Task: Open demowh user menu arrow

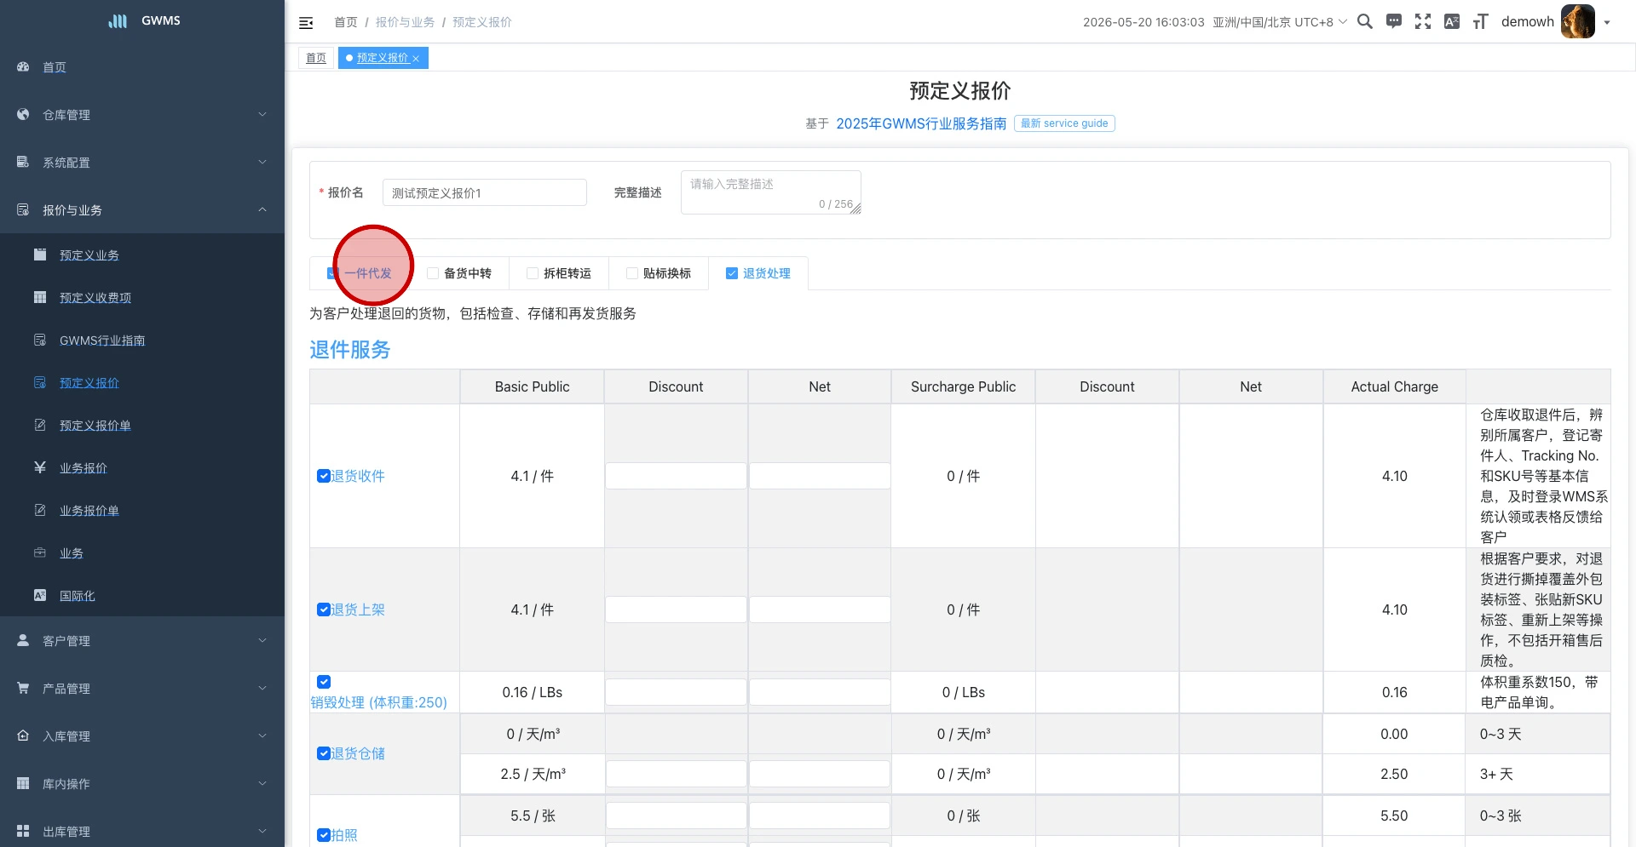Action: pos(1607,23)
